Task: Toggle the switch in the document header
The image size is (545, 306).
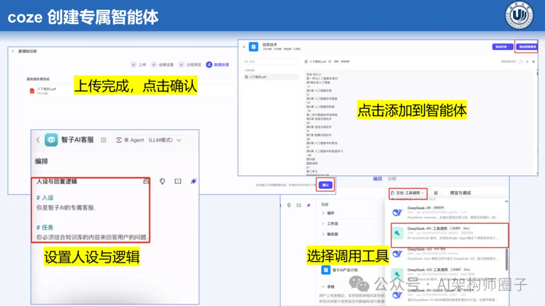Action: point(520,62)
